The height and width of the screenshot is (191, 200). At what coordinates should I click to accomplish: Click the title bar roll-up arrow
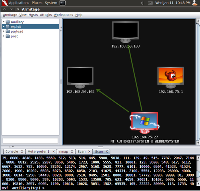point(4,9)
